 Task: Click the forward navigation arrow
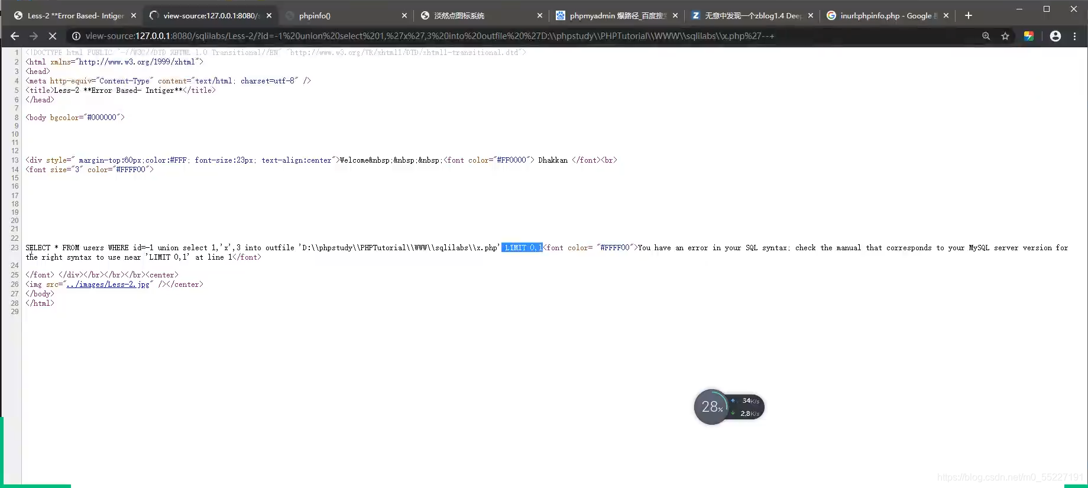coord(34,36)
